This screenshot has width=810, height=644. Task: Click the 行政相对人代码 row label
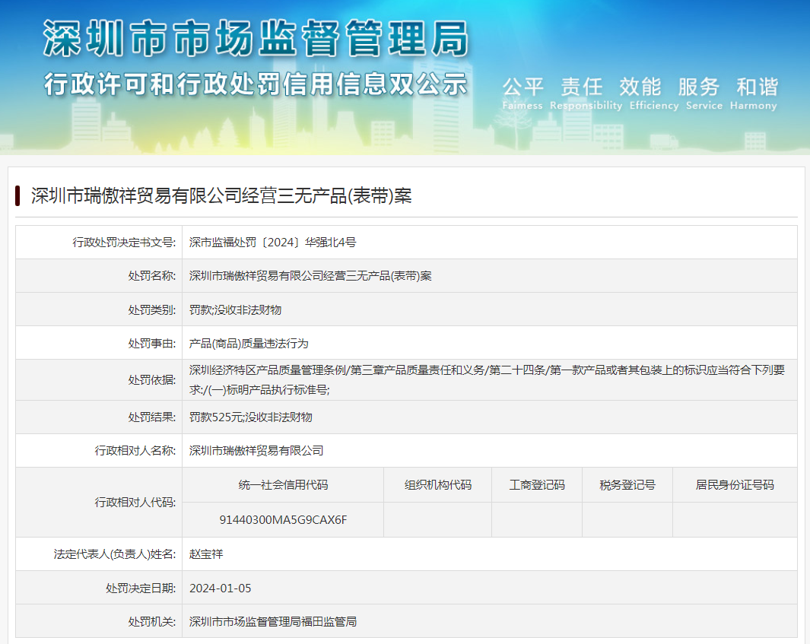(x=135, y=503)
